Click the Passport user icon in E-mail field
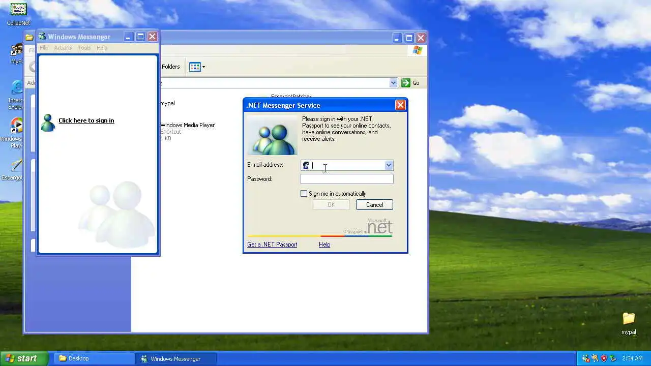The width and height of the screenshot is (651, 366). tap(306, 165)
